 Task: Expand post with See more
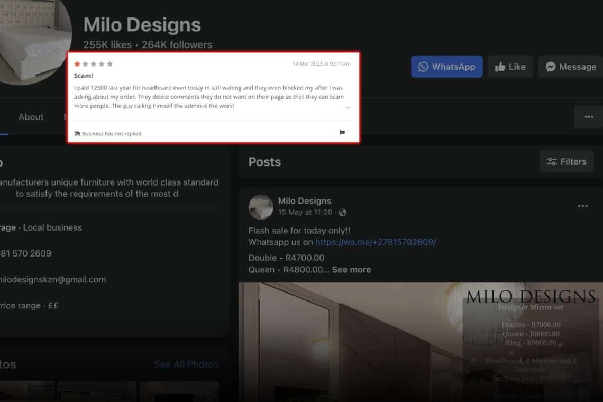(x=351, y=270)
